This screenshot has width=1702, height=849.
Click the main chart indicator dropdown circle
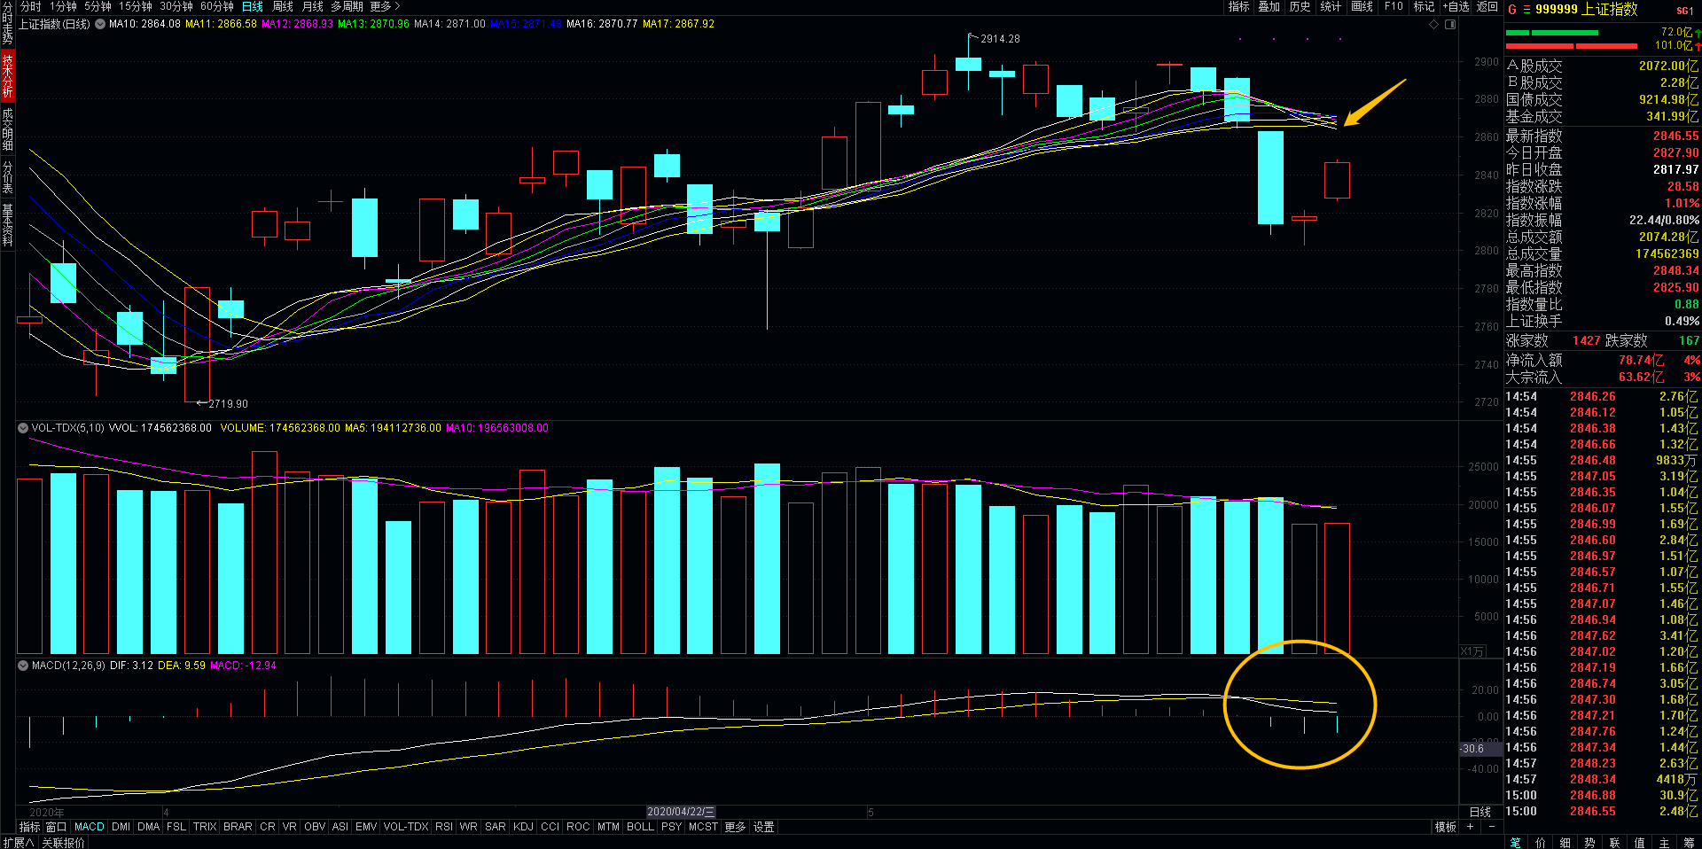100,24
